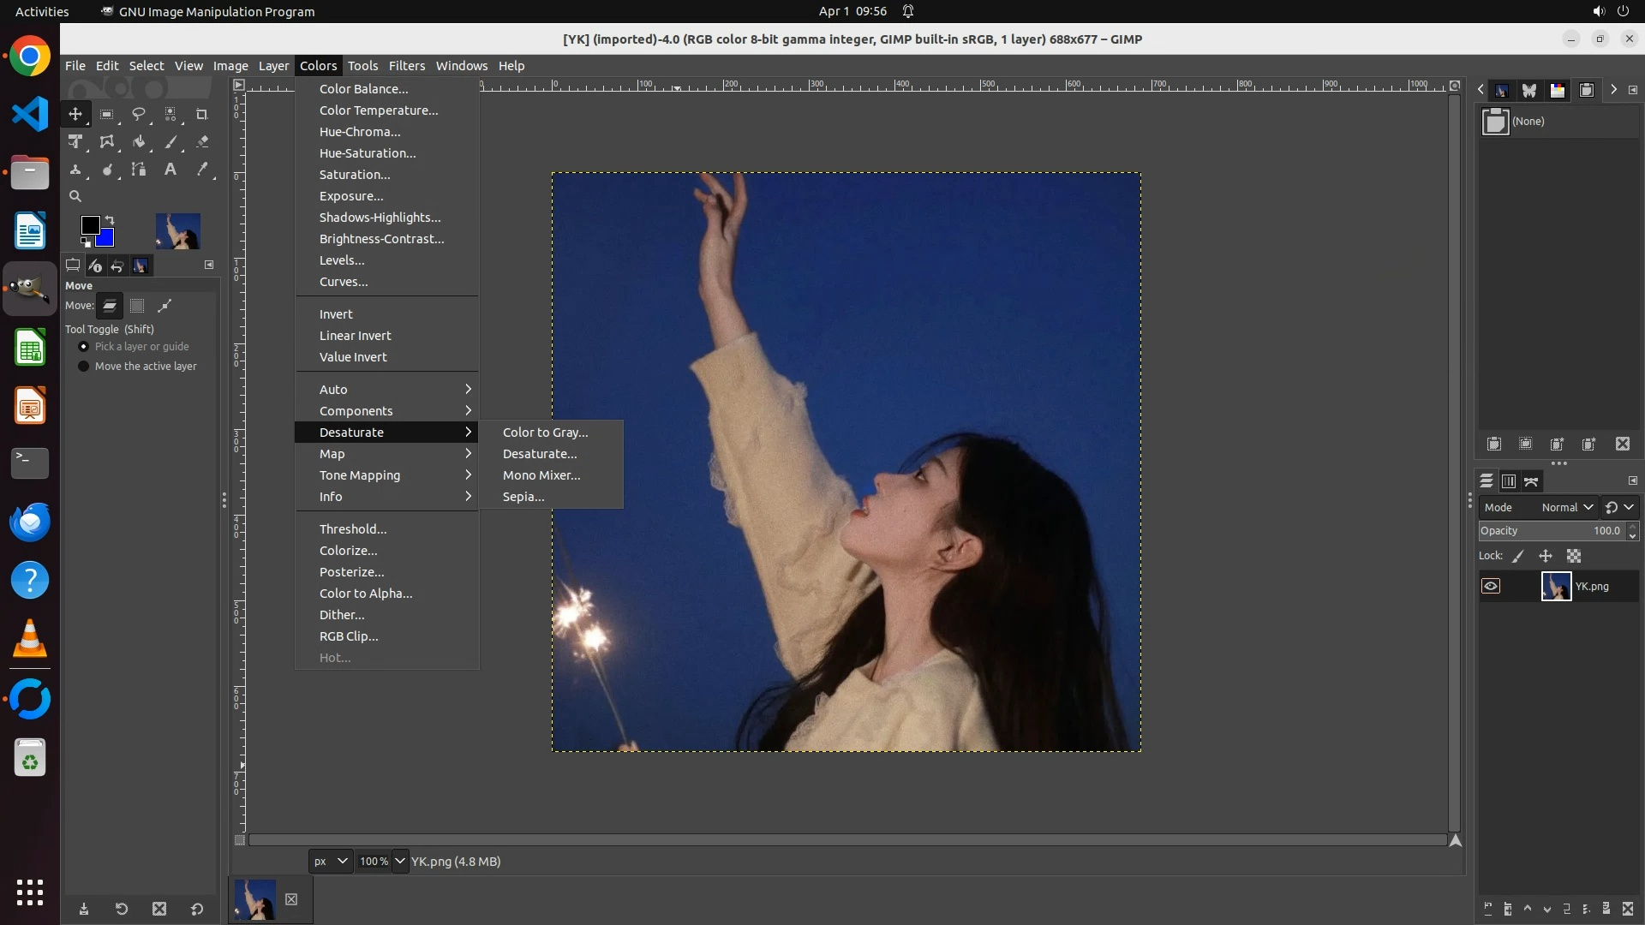The image size is (1645, 925).
Task: Open the Filters menu
Action: (x=406, y=66)
